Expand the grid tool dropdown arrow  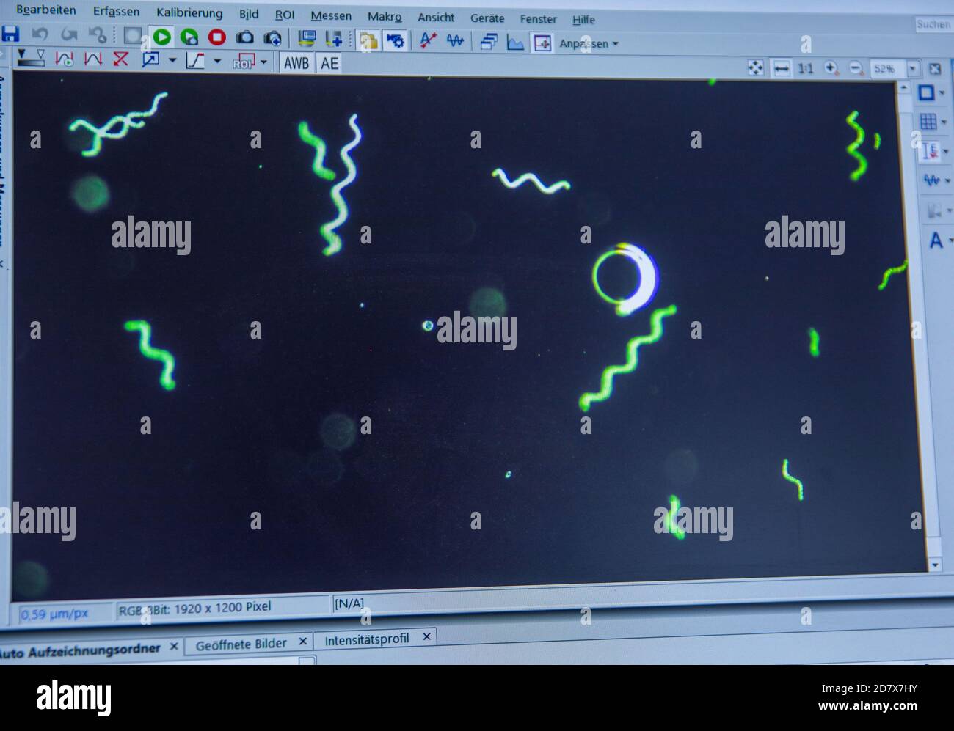[944, 122]
